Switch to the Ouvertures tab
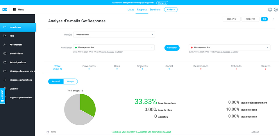This screenshot has height=136, width=279. point(89,67)
